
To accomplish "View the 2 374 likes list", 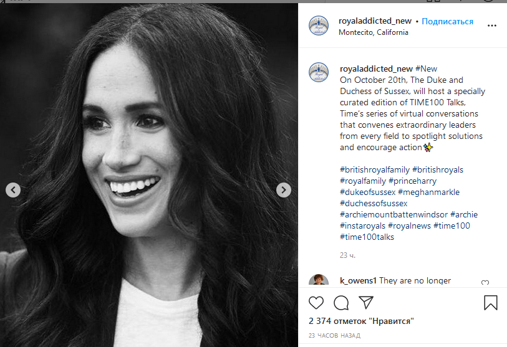I will [361, 321].
